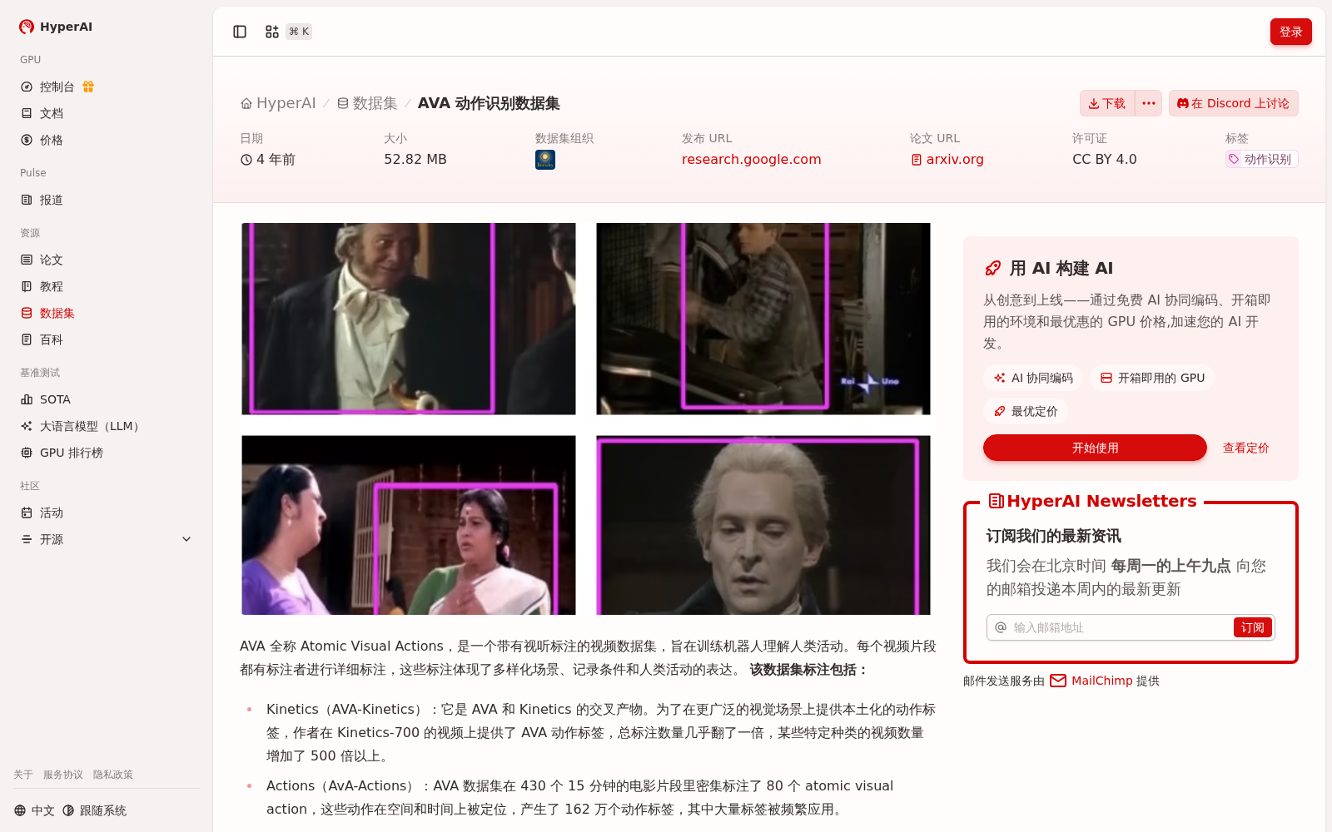Open research.google.com release URL
This screenshot has height=832, width=1332.
[752, 159]
